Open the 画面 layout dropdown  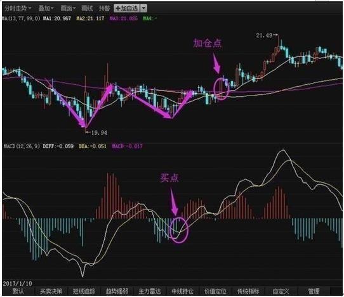click(x=68, y=8)
